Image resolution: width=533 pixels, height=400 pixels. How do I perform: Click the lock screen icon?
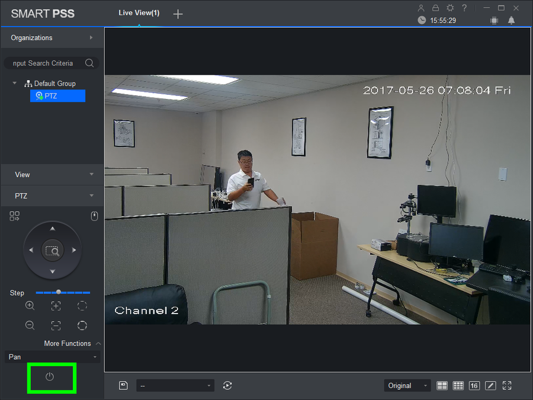click(x=435, y=8)
